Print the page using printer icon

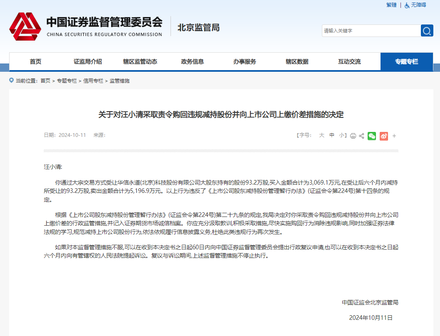(353, 136)
